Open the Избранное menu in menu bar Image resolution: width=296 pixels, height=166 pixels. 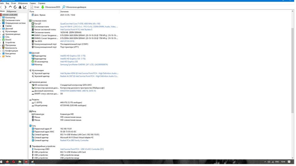pos(23,3)
